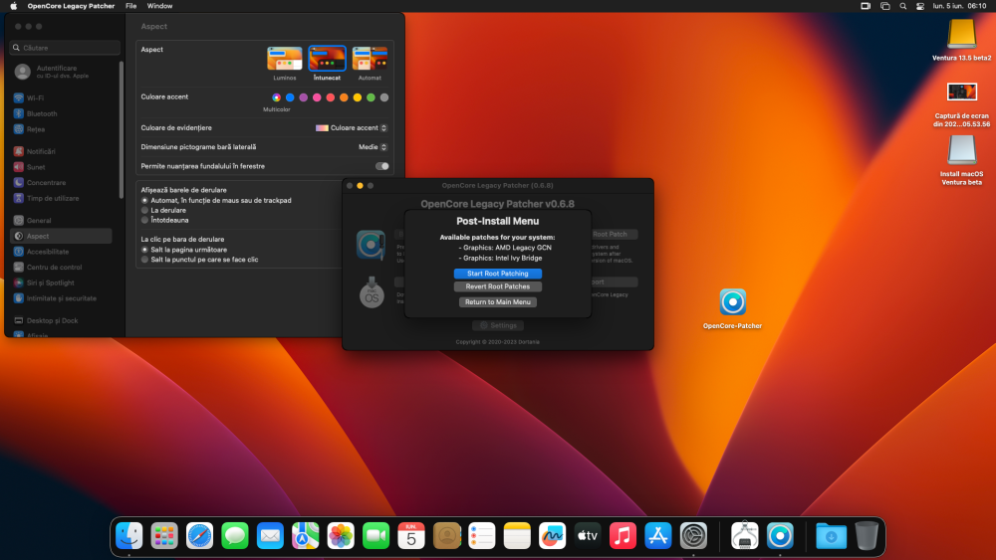This screenshot has height=560, width=996.
Task: Open App Store in the dock
Action: click(658, 536)
